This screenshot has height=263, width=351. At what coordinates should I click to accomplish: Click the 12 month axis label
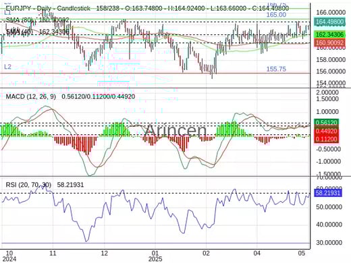[104, 253]
